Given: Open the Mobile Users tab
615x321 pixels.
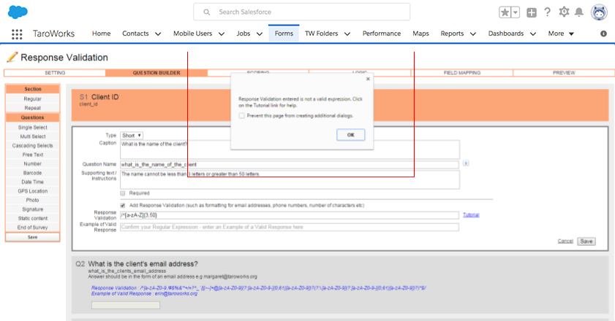Looking at the screenshot, I should [192, 34].
